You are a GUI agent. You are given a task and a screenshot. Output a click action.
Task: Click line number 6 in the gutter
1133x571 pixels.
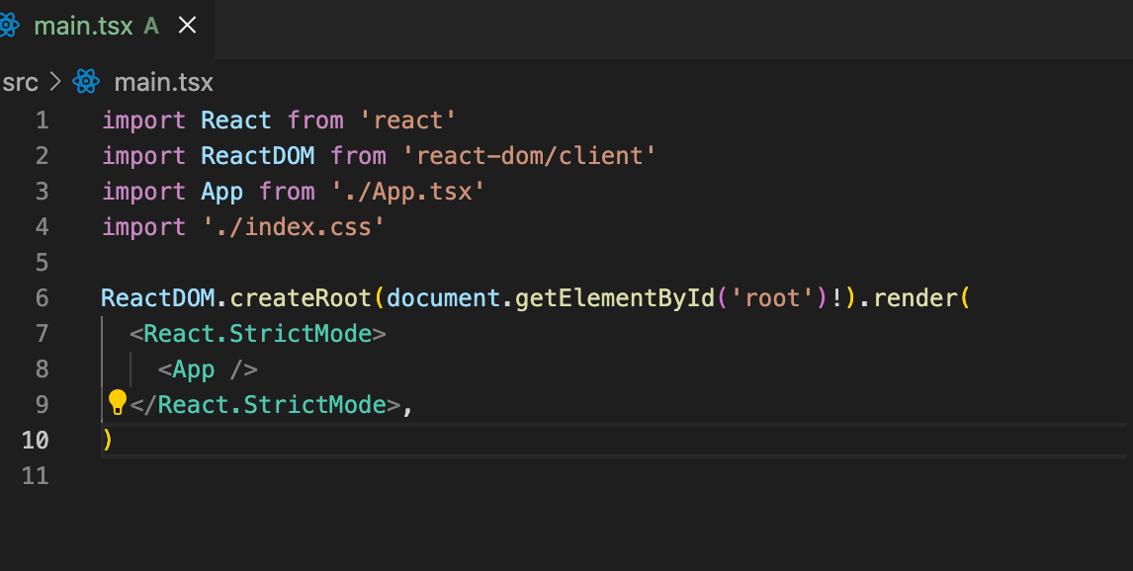[42, 298]
